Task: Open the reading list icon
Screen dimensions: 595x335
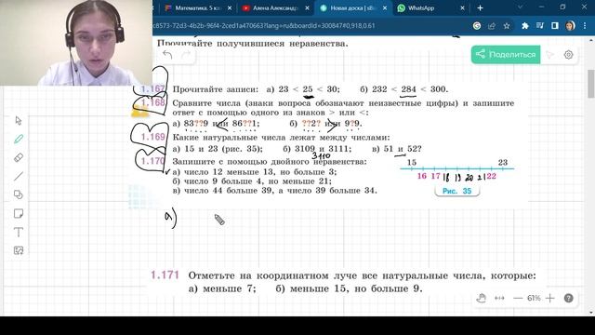Action: pyautogui.click(x=540, y=26)
